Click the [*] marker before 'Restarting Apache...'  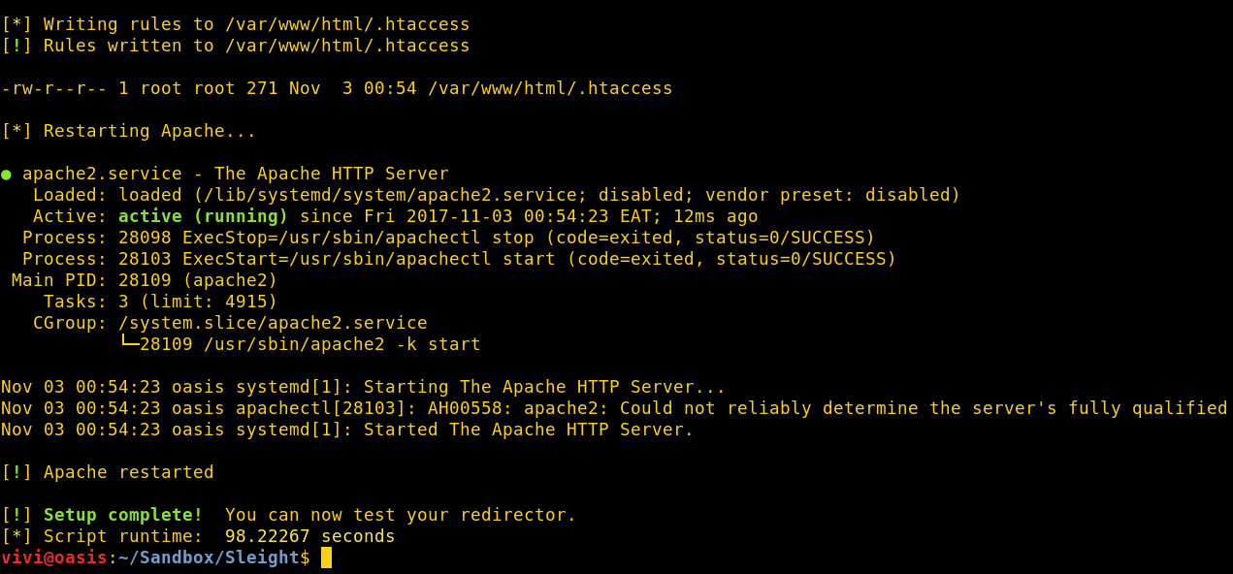(x=16, y=131)
